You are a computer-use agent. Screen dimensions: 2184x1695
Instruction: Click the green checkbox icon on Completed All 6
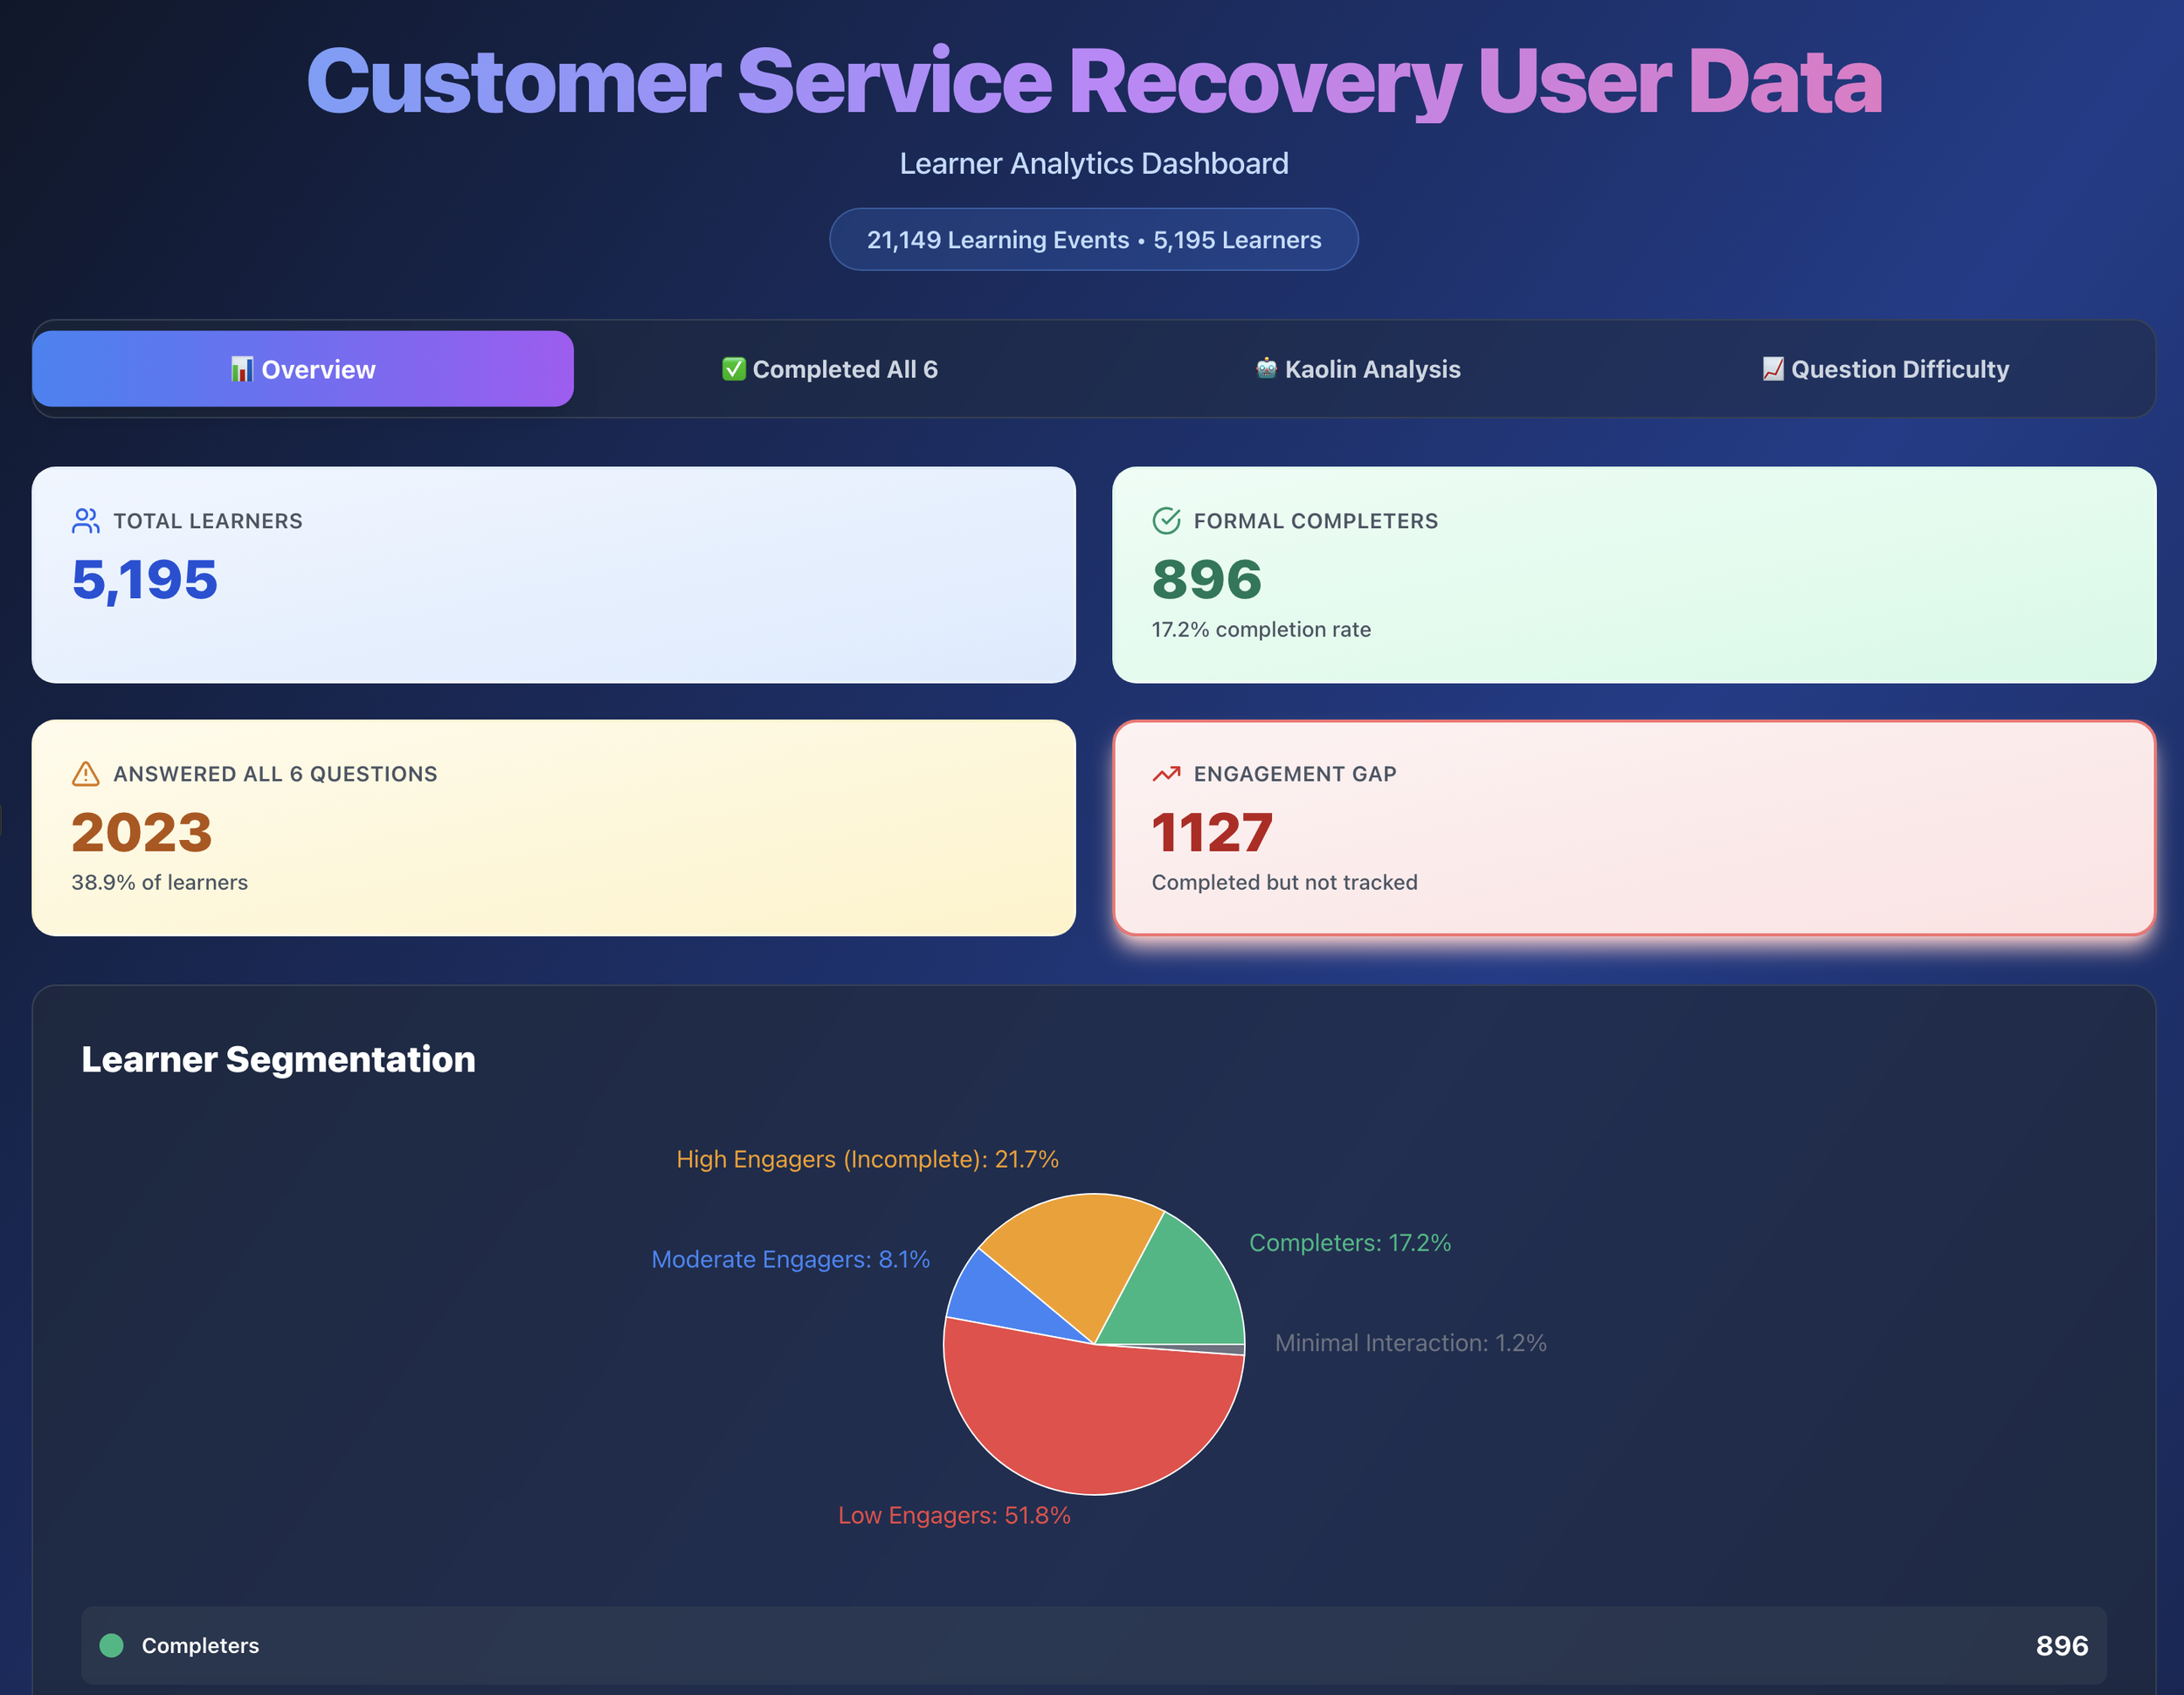734,369
